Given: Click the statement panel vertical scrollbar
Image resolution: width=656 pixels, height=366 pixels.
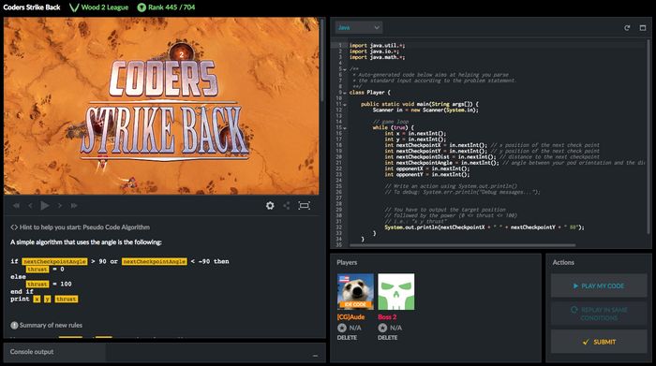Looking at the screenshot, I should point(321,61).
